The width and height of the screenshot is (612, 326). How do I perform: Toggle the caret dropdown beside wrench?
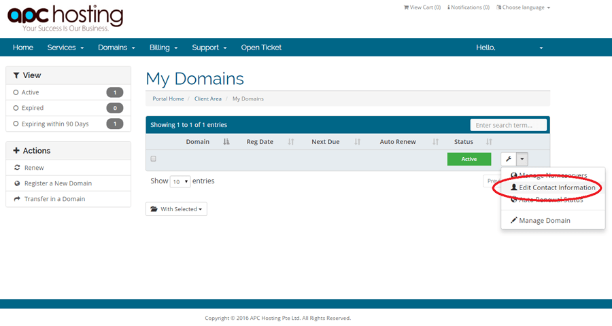click(x=522, y=159)
